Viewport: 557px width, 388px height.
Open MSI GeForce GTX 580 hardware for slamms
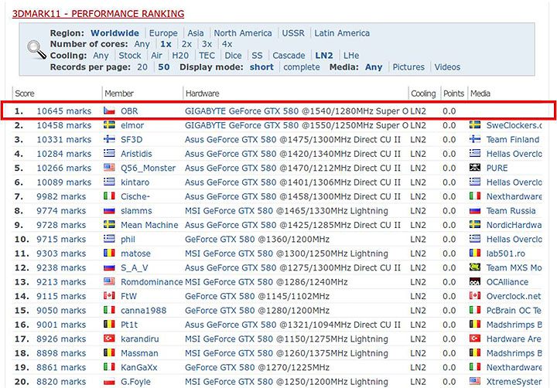229,211
